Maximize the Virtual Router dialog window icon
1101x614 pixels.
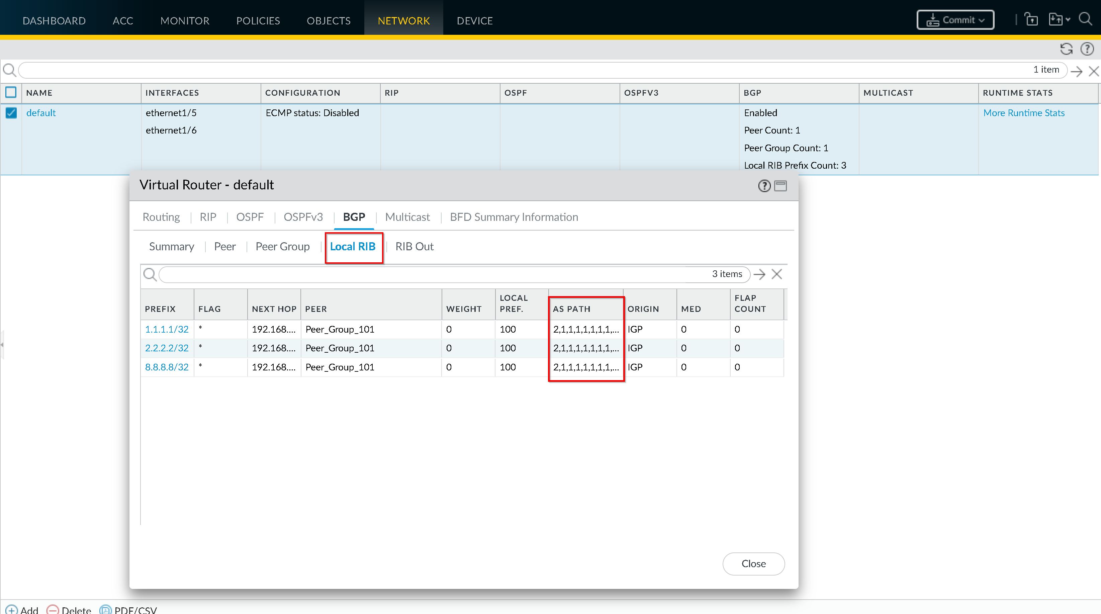tap(781, 186)
